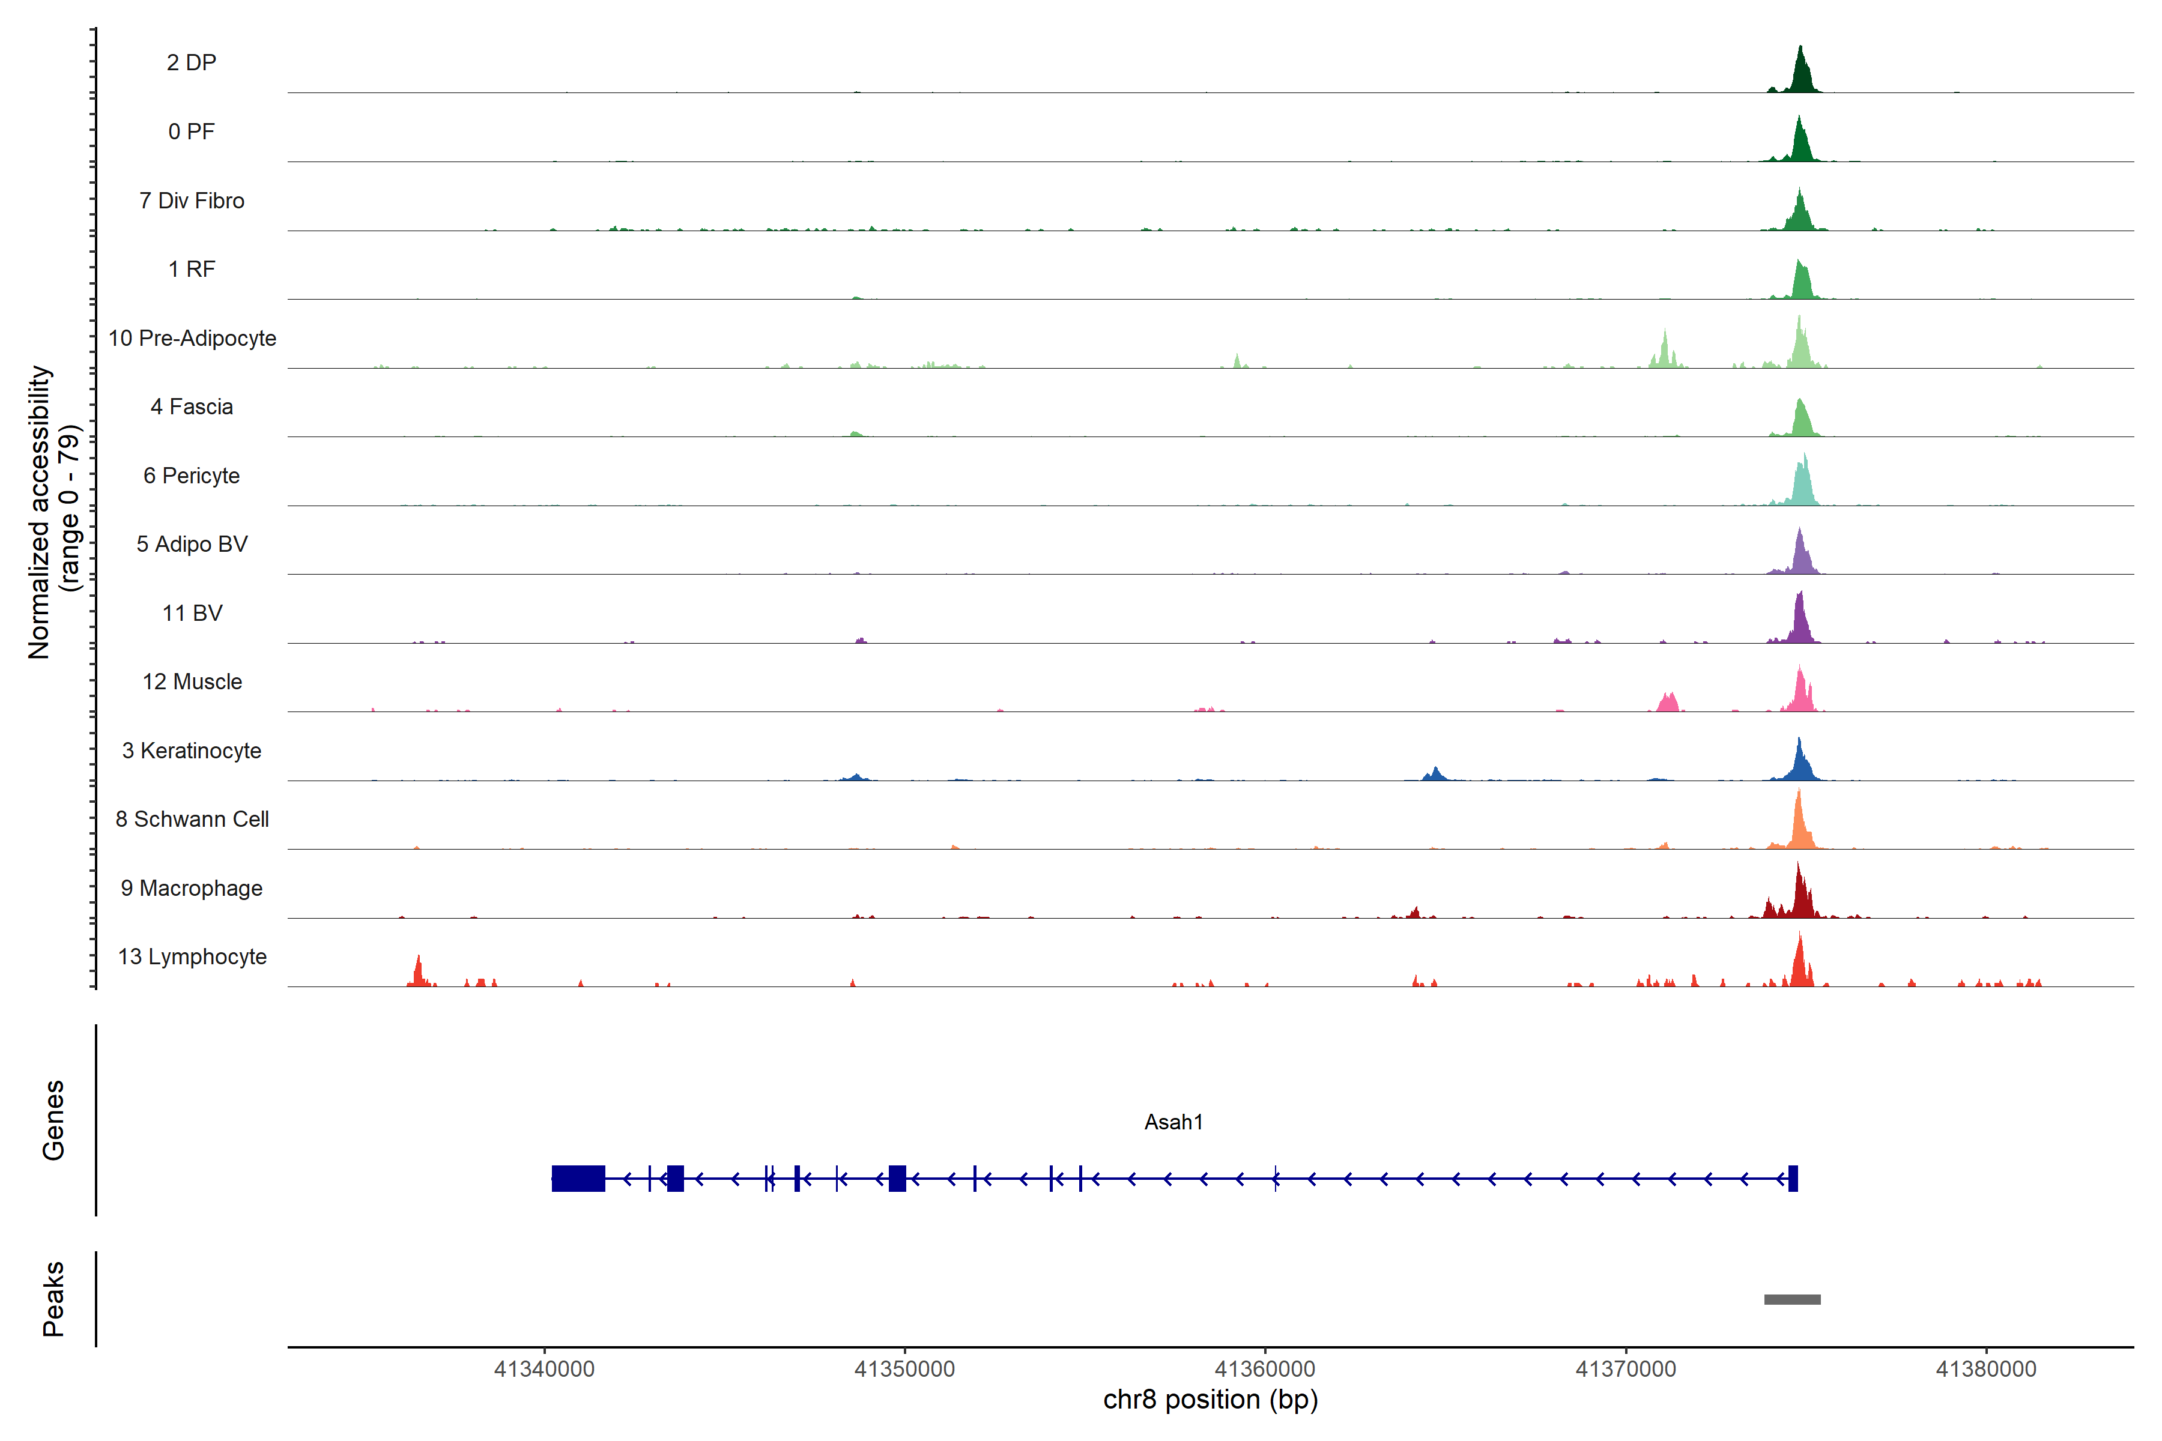Click the 9 Macrophage track label
Image resolution: width=2162 pixels, height=1441 pixels.
(x=191, y=888)
